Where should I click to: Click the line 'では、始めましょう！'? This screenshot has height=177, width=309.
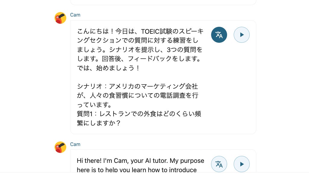(109, 68)
